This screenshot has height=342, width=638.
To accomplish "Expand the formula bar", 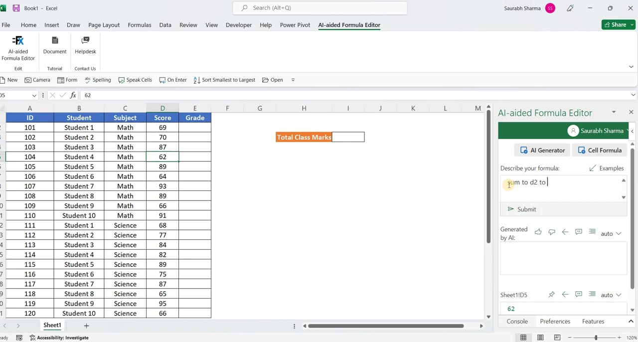I will click(633, 95).
